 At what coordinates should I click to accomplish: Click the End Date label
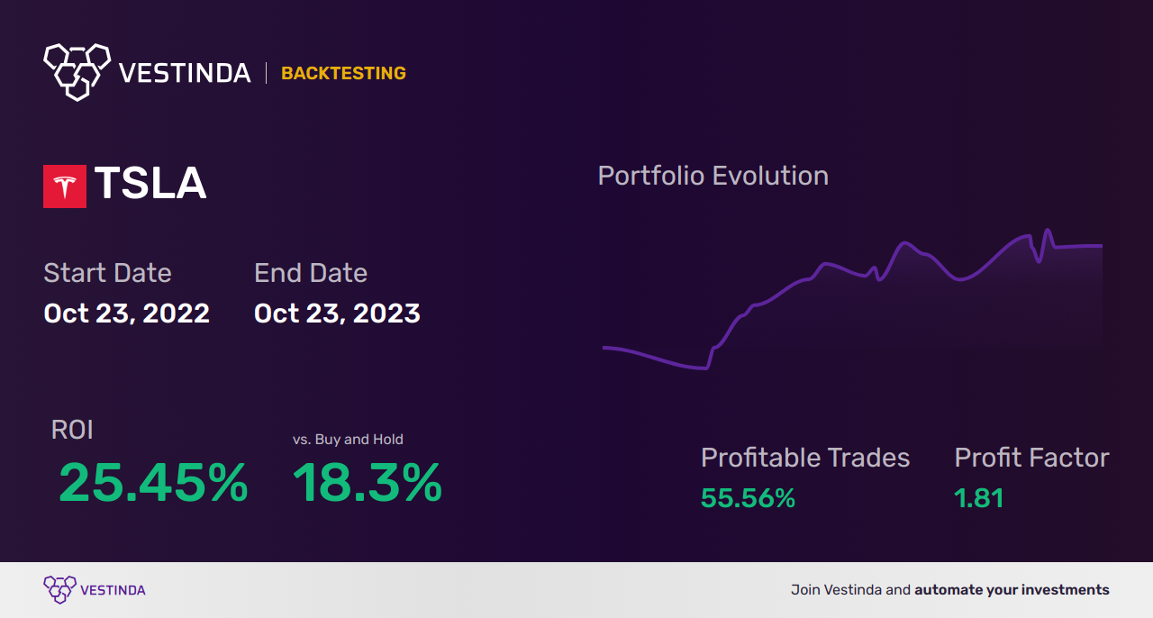pos(311,273)
